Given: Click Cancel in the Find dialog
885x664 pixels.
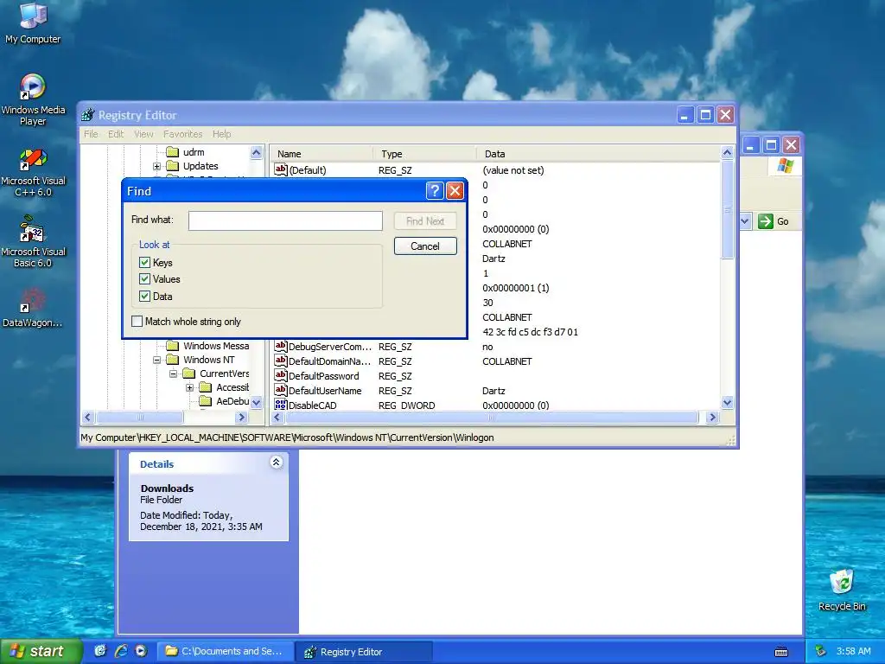Looking at the screenshot, I should pyautogui.click(x=425, y=246).
